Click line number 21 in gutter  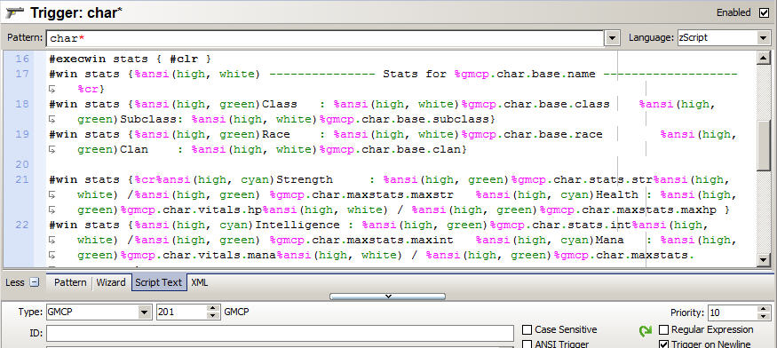[x=22, y=179]
